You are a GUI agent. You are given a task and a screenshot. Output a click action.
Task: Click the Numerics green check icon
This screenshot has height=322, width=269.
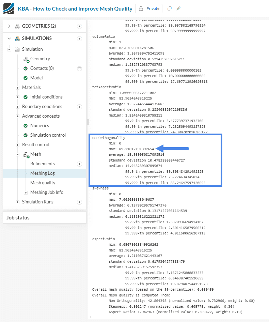(26, 126)
